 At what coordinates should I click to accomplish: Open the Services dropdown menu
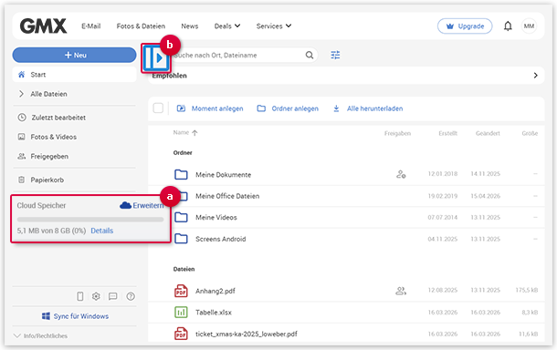coord(274,26)
